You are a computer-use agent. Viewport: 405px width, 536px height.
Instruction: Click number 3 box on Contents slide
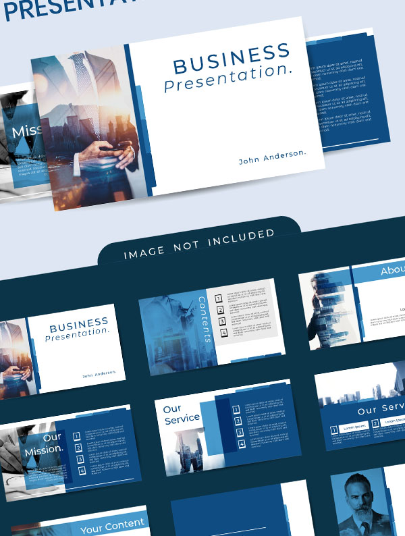[220, 322]
